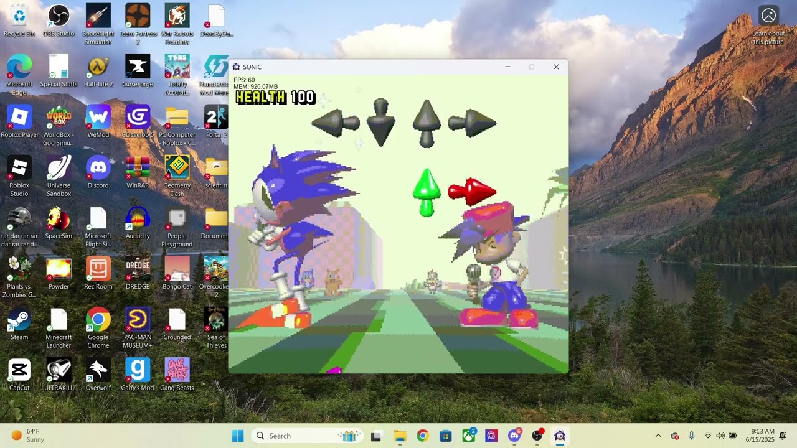Click the gray left arrow receptor in SONIC
Viewport: 797px width, 448px height.
[335, 123]
